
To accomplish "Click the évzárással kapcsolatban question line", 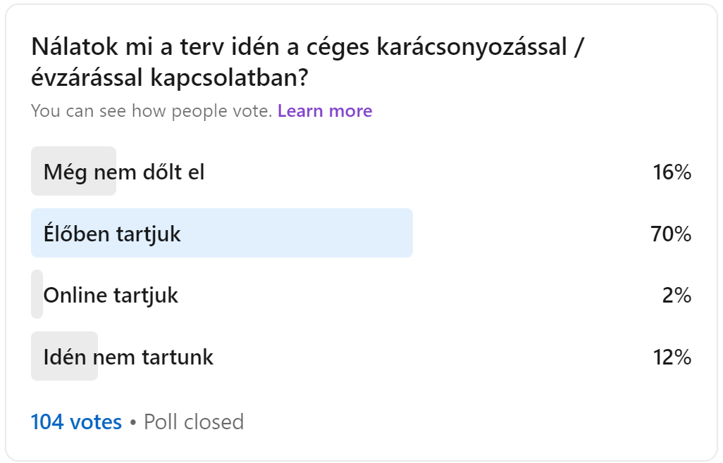I will [x=169, y=77].
